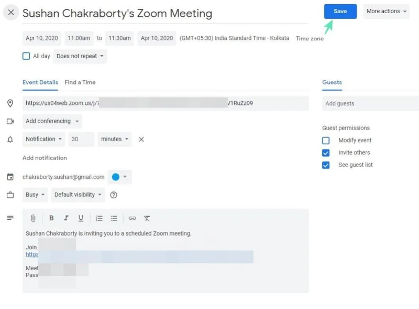Insert a numbered list
The width and height of the screenshot is (419, 309).
pos(99,218)
